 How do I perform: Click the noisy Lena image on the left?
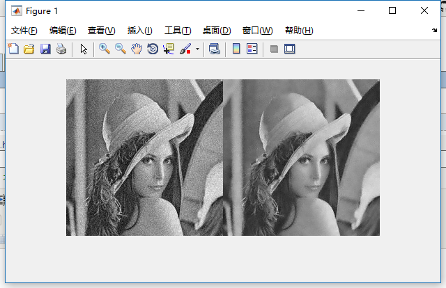click(x=144, y=157)
